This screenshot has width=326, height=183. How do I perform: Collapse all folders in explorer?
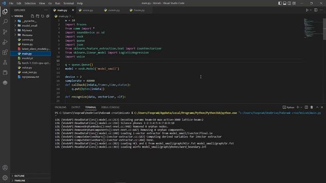tap(47, 16)
